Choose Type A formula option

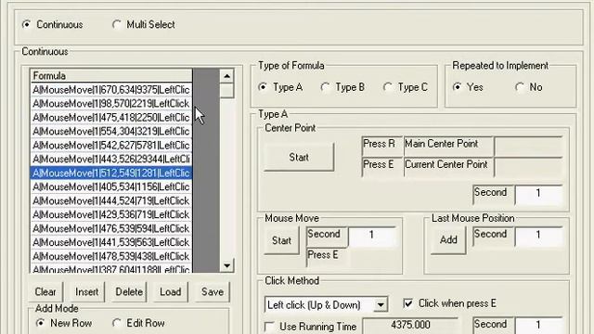click(263, 87)
